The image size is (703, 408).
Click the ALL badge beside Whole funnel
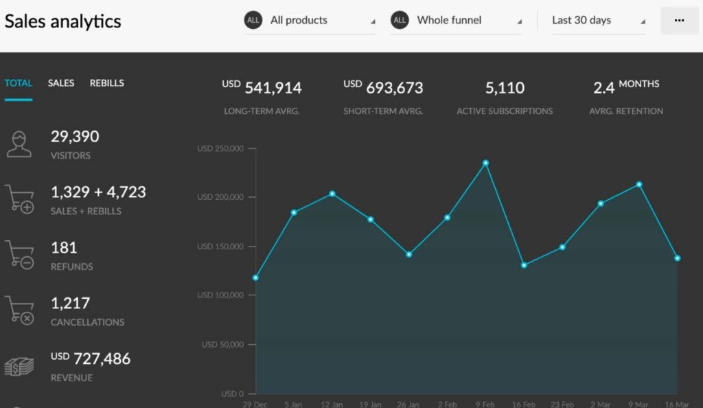point(400,21)
